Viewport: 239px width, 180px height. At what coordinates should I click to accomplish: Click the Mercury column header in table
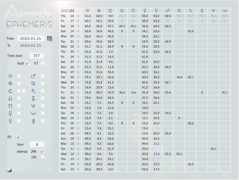(145, 11)
